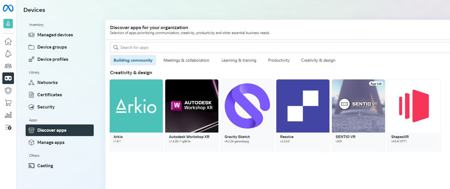
Task: Open Security in Library section
Action: (x=60, y=107)
